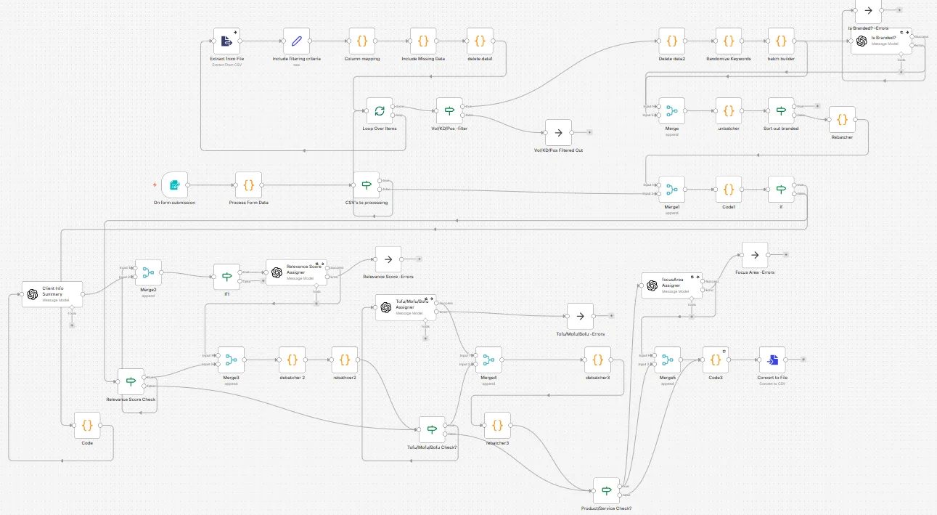Image resolution: width=937 pixels, height=515 pixels.
Task: Click the Tools connector under Is Branded? node
Action: (x=901, y=54)
